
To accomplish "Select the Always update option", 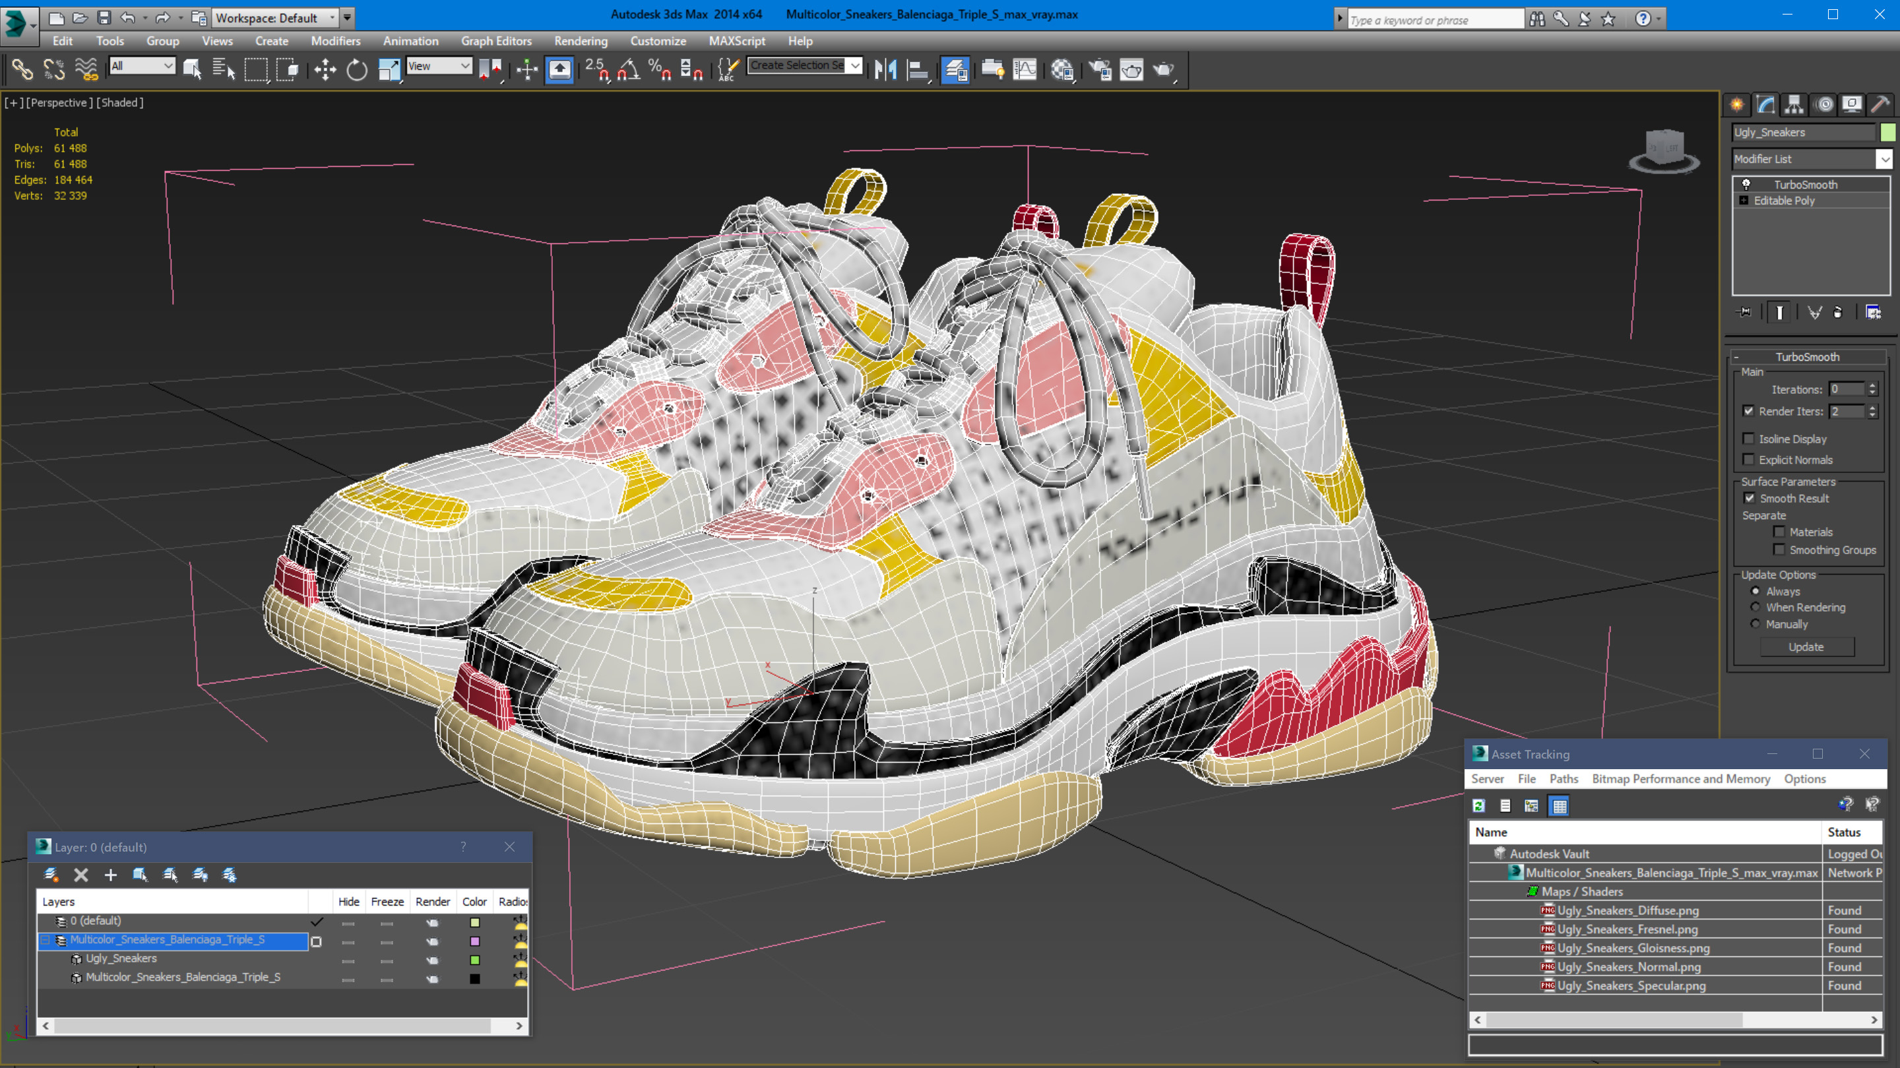I will (x=1756, y=591).
